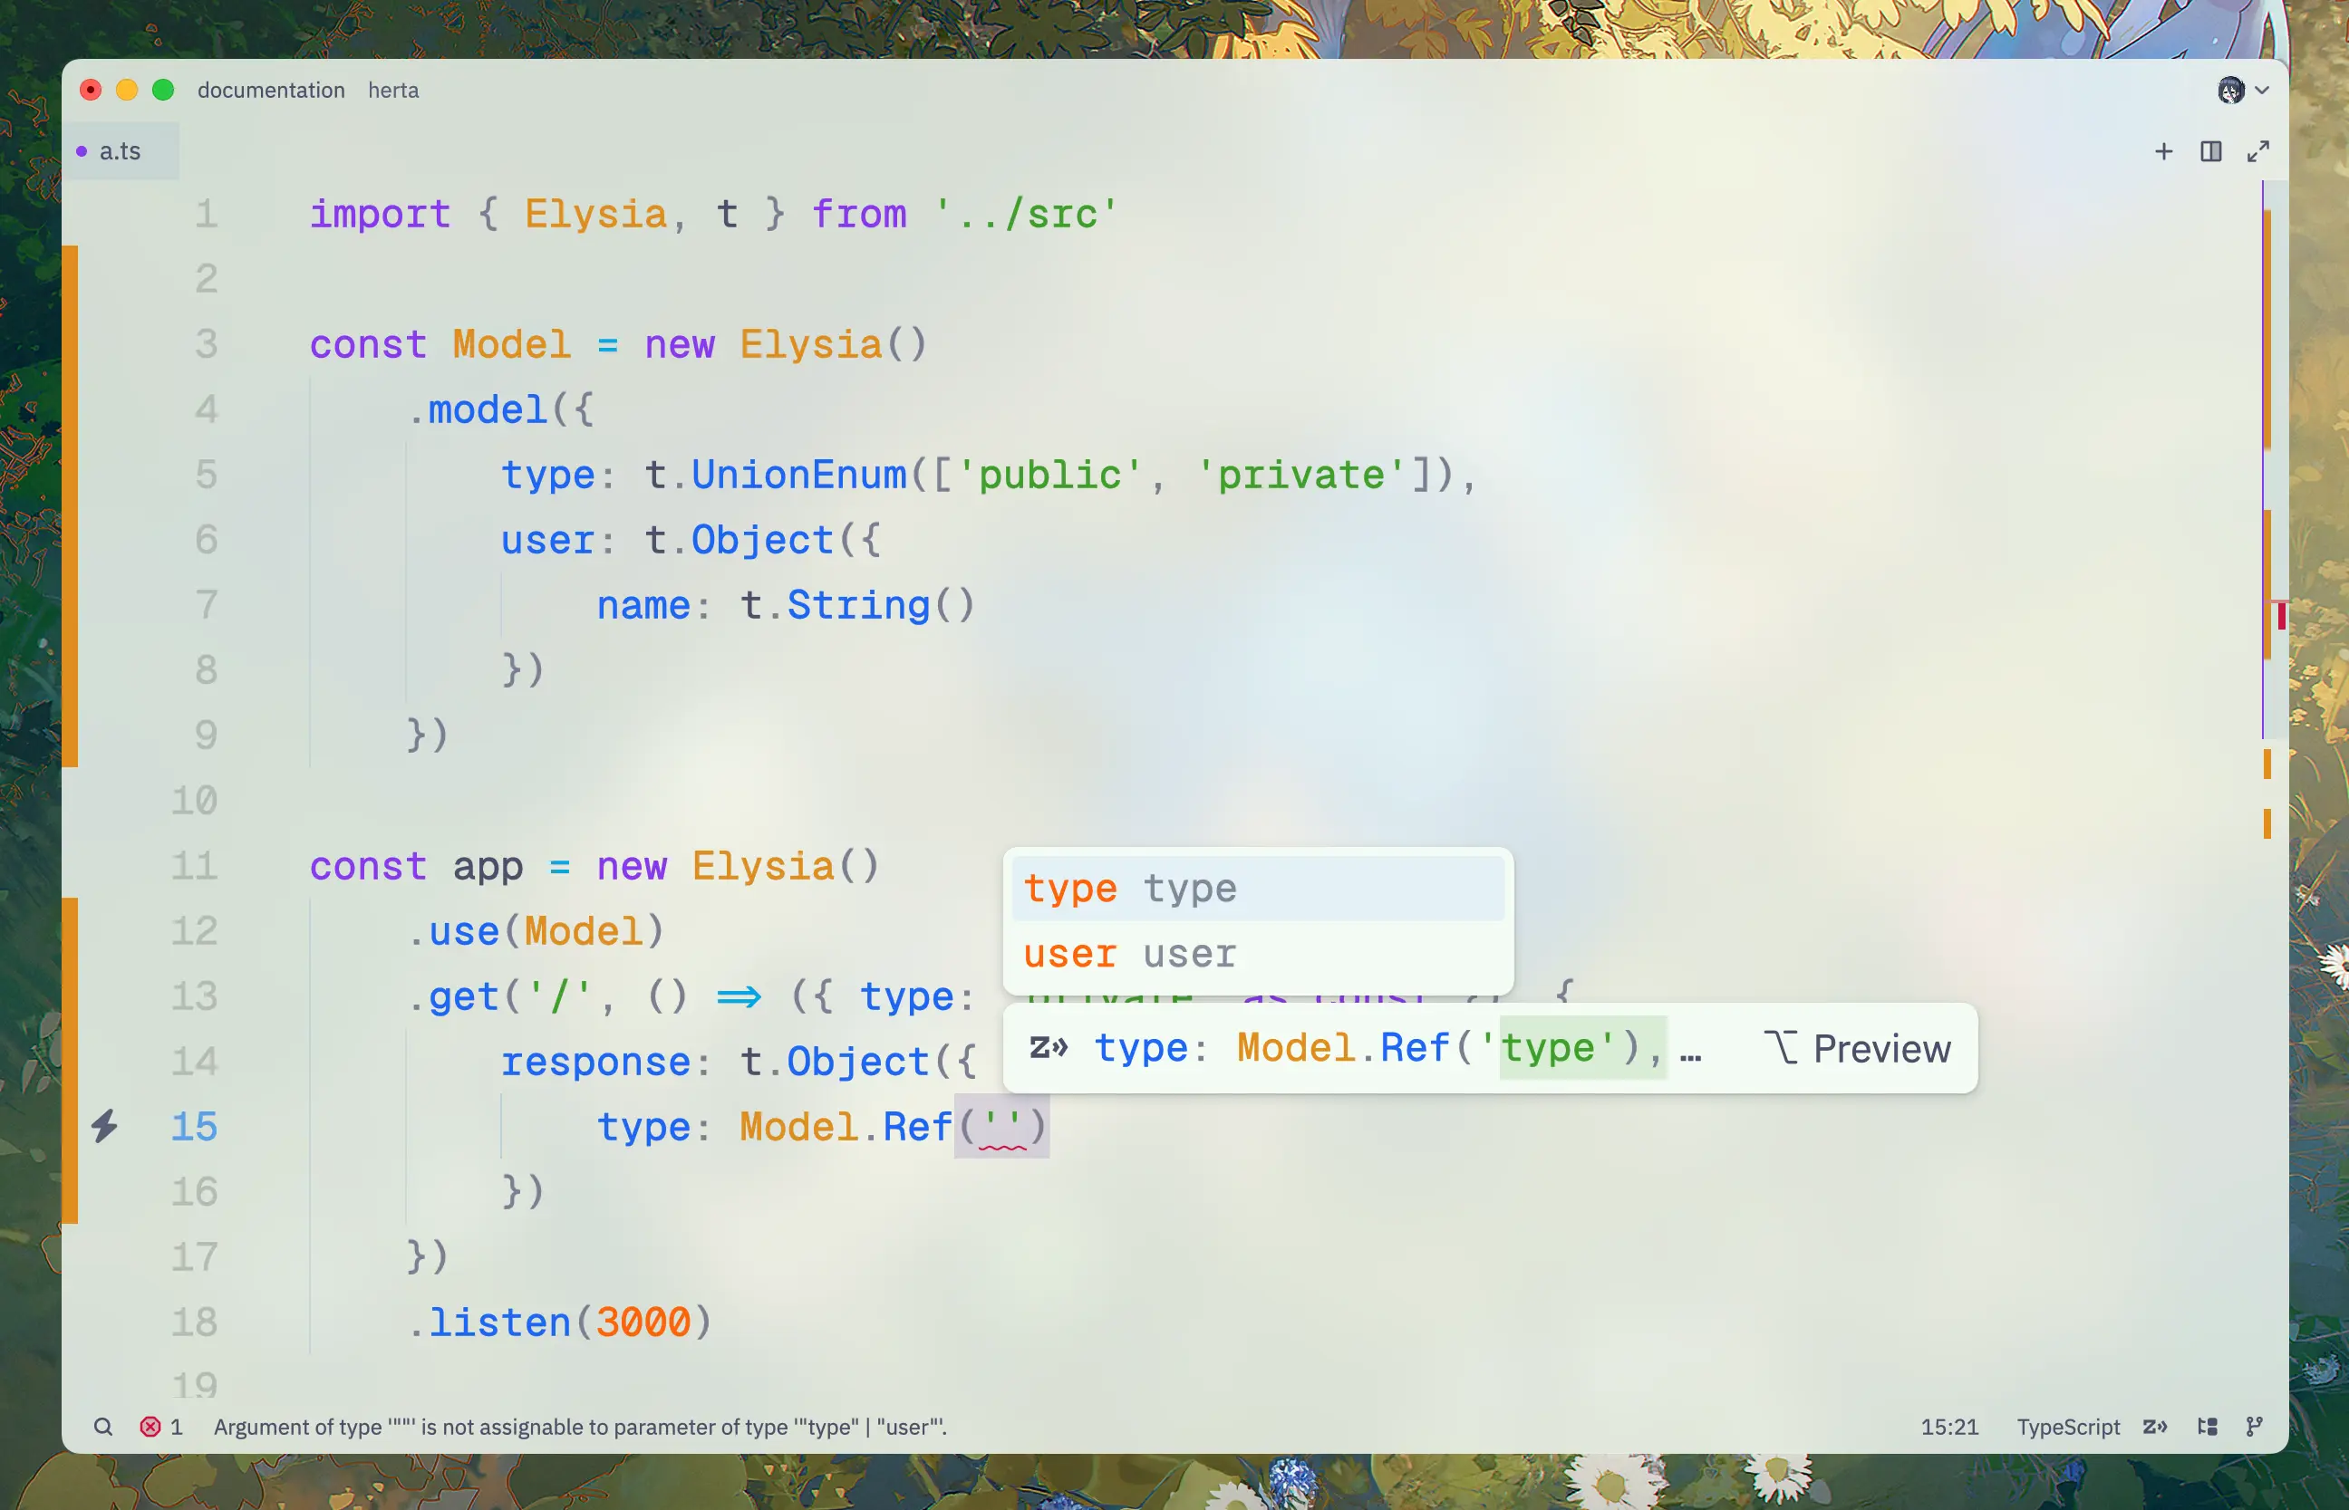Click the split pane icon
The height and width of the screenshot is (1510, 2349).
click(x=2210, y=151)
